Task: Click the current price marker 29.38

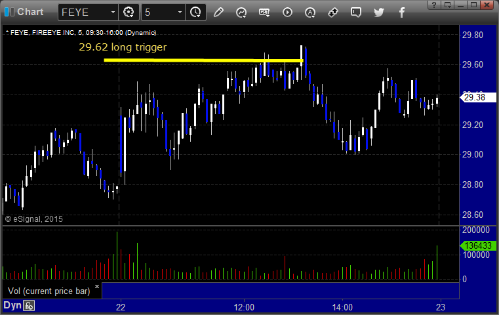Action: click(x=478, y=97)
